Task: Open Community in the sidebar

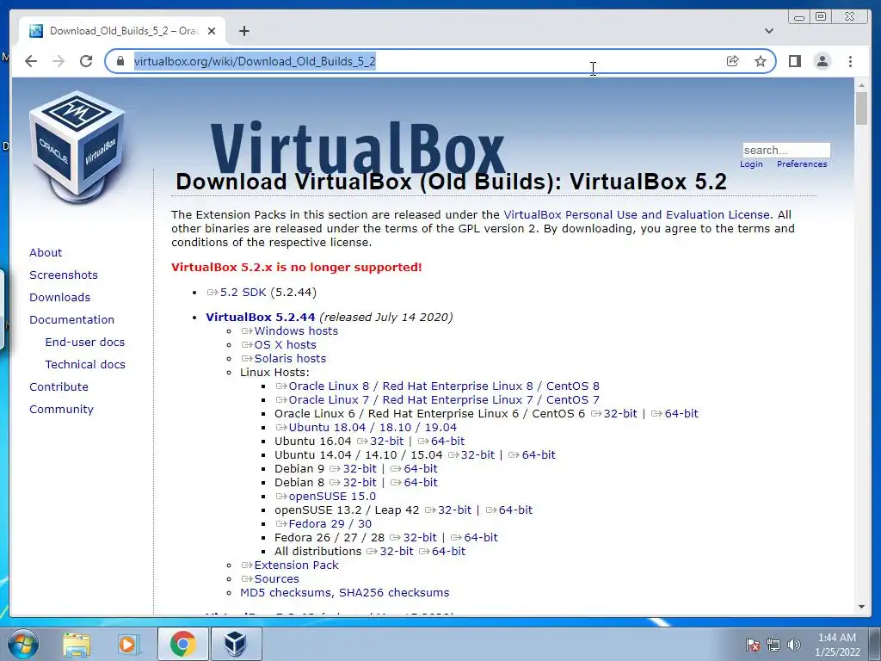Action: pyautogui.click(x=61, y=410)
